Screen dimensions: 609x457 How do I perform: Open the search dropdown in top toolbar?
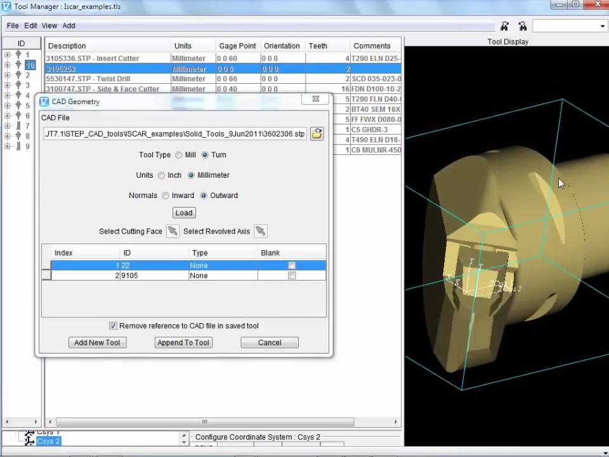click(603, 27)
